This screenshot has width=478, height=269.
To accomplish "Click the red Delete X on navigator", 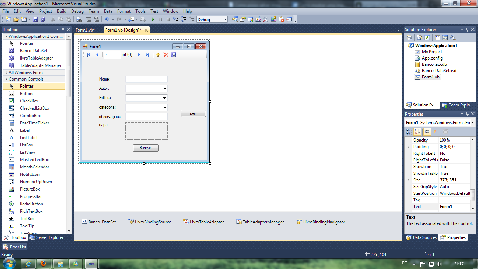I will [166, 55].
